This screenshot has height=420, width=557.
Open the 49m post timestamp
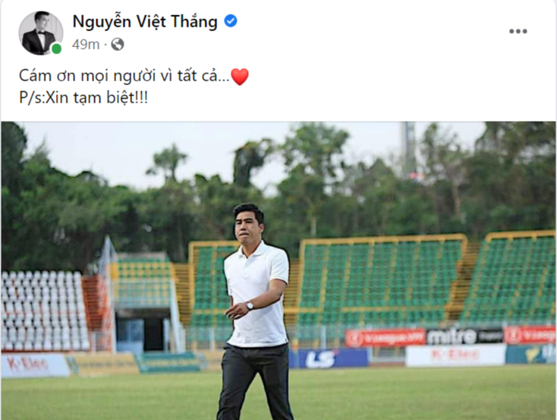coord(86,45)
